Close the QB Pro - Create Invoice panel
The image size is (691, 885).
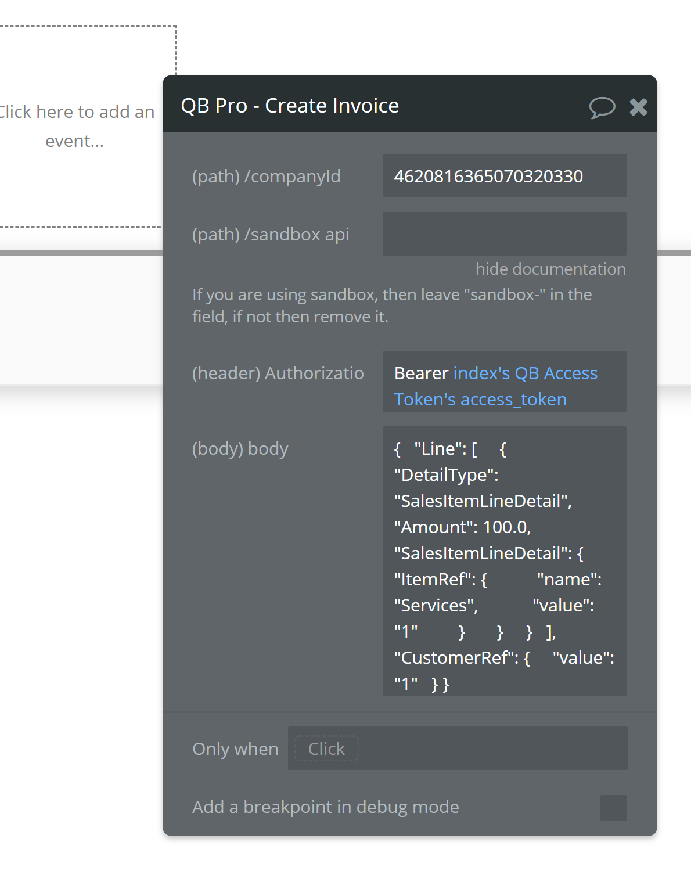(638, 107)
